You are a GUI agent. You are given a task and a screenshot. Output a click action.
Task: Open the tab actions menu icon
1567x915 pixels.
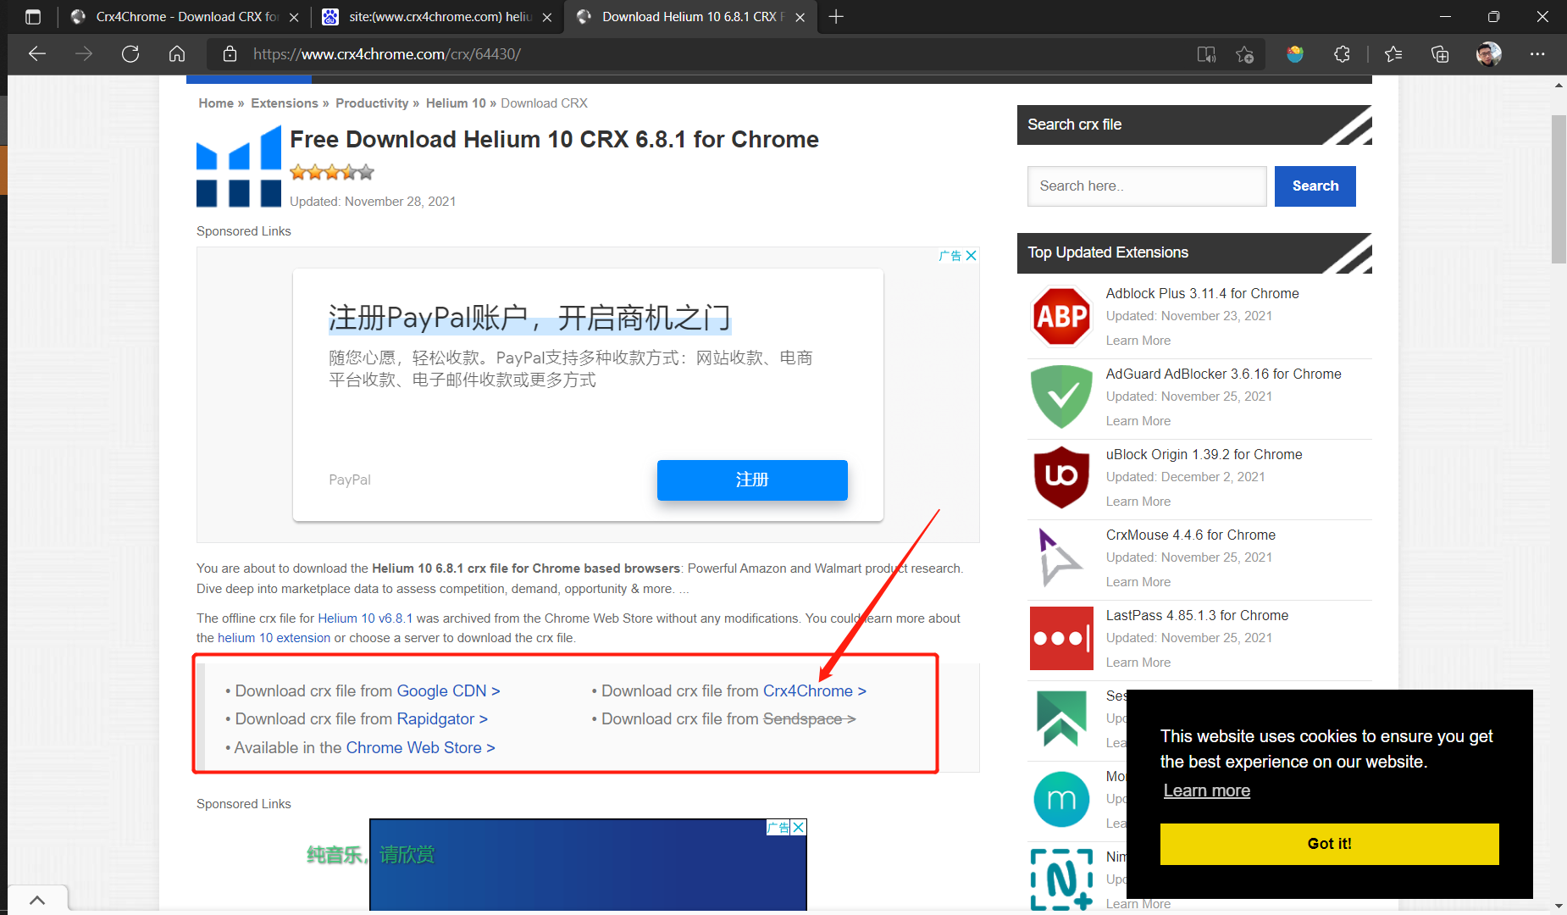point(33,17)
